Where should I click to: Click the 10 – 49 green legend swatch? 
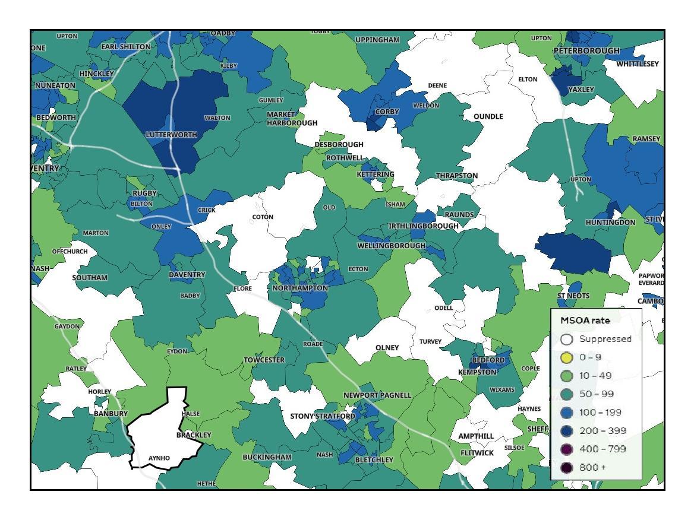coord(566,376)
